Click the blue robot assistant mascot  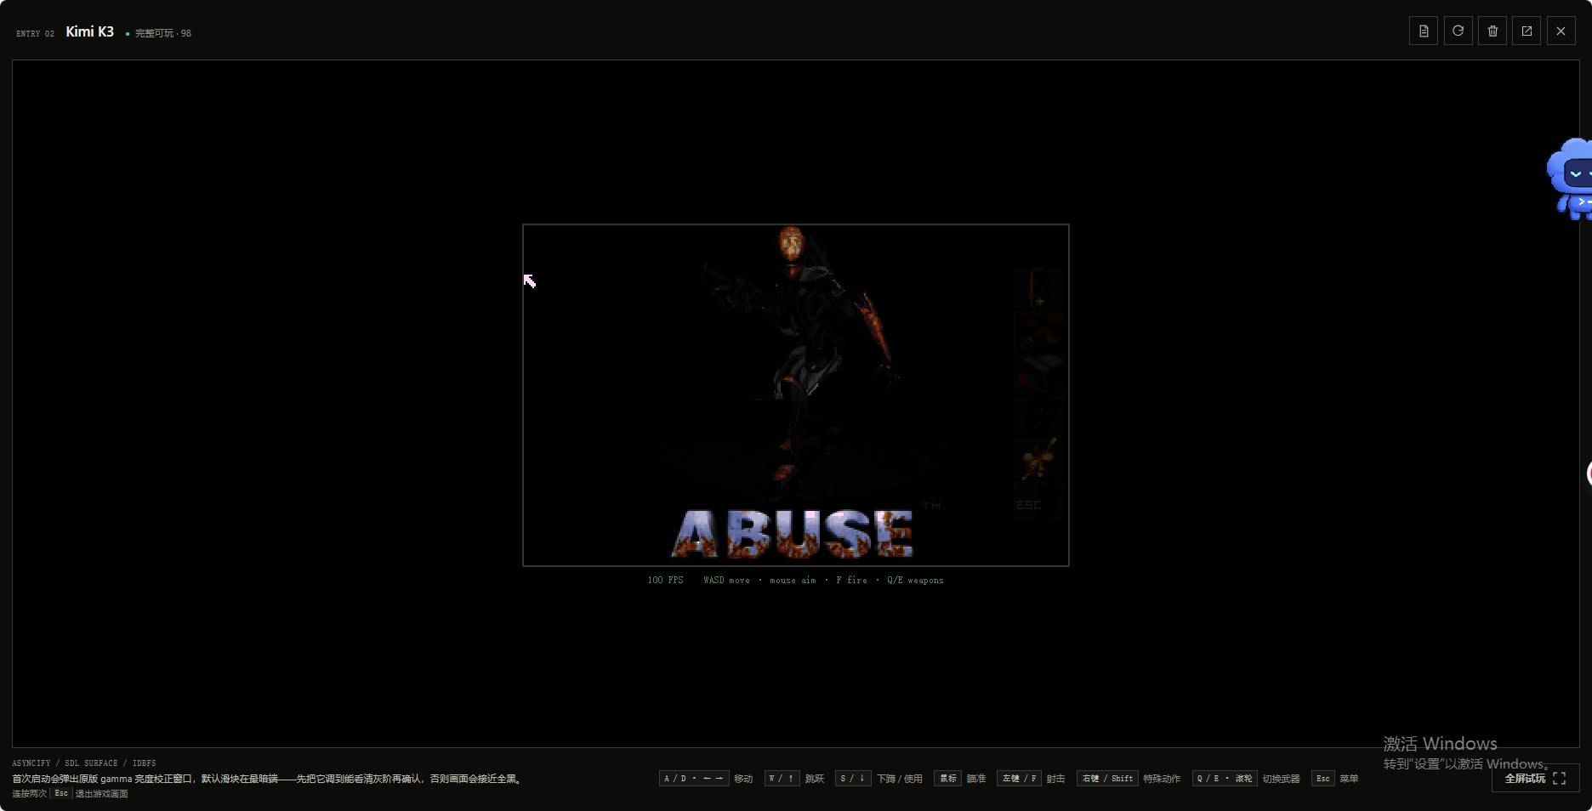point(1570,179)
